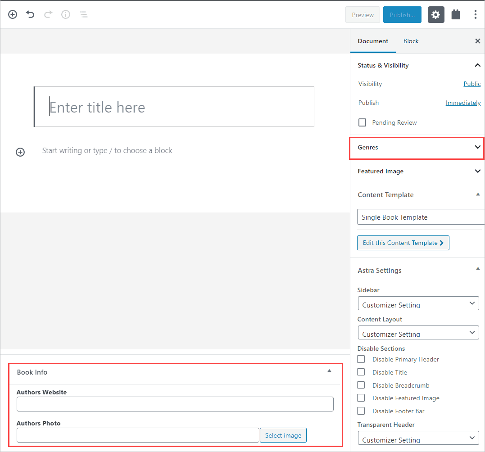Switch to the Block tab
This screenshot has height=452, width=485.
(x=411, y=41)
